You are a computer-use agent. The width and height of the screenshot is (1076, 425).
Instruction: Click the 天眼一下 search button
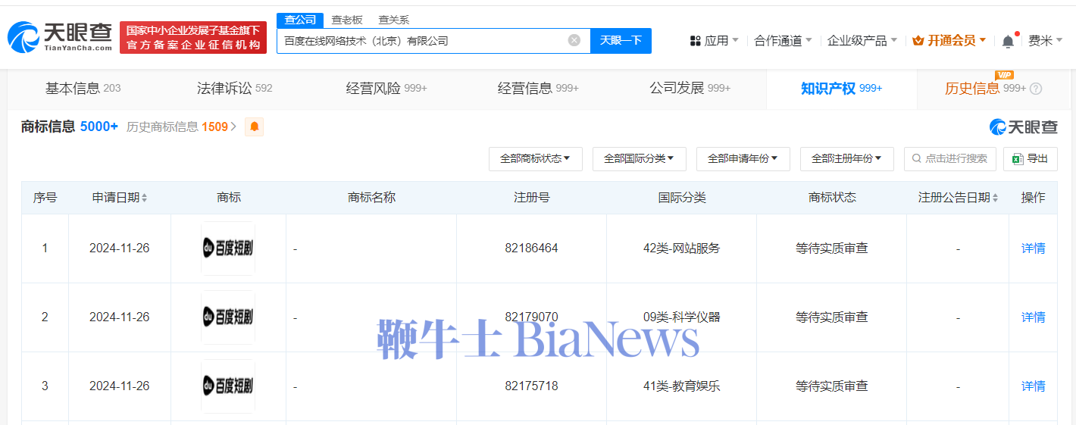pyautogui.click(x=621, y=40)
